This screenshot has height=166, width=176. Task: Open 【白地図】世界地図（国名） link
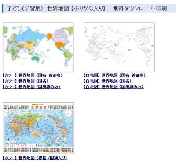[107, 81]
